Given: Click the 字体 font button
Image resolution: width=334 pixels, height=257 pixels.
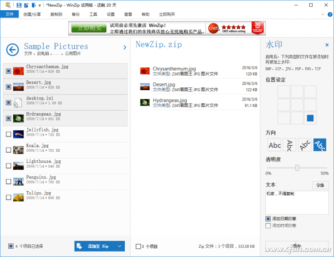Looking at the screenshot, I should (x=320, y=185).
